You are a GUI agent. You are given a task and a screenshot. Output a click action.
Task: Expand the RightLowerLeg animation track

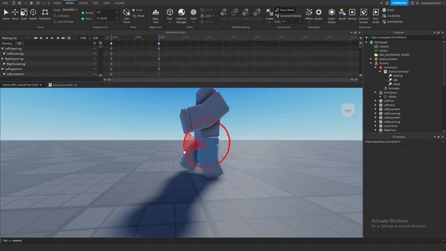4,63
